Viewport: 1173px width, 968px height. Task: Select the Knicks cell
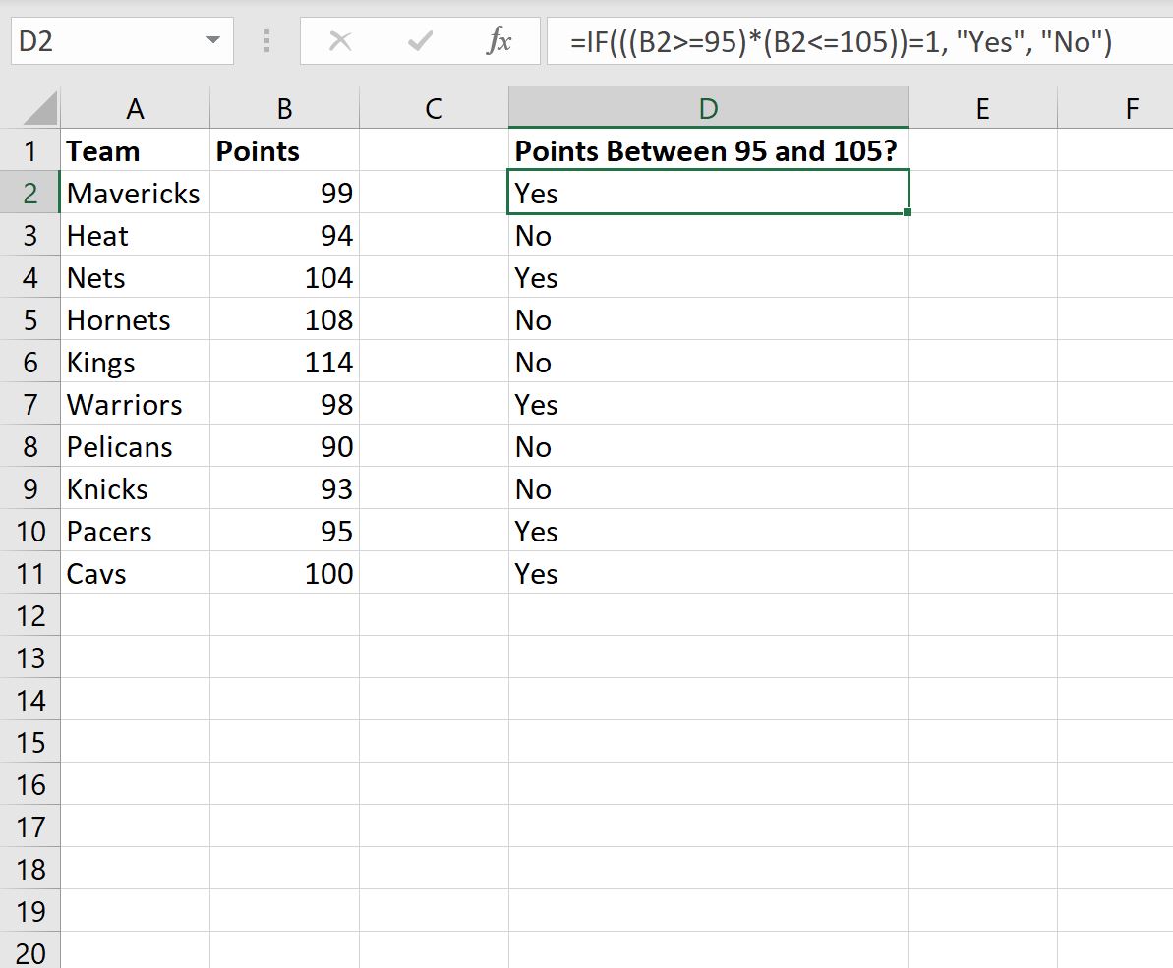135,488
